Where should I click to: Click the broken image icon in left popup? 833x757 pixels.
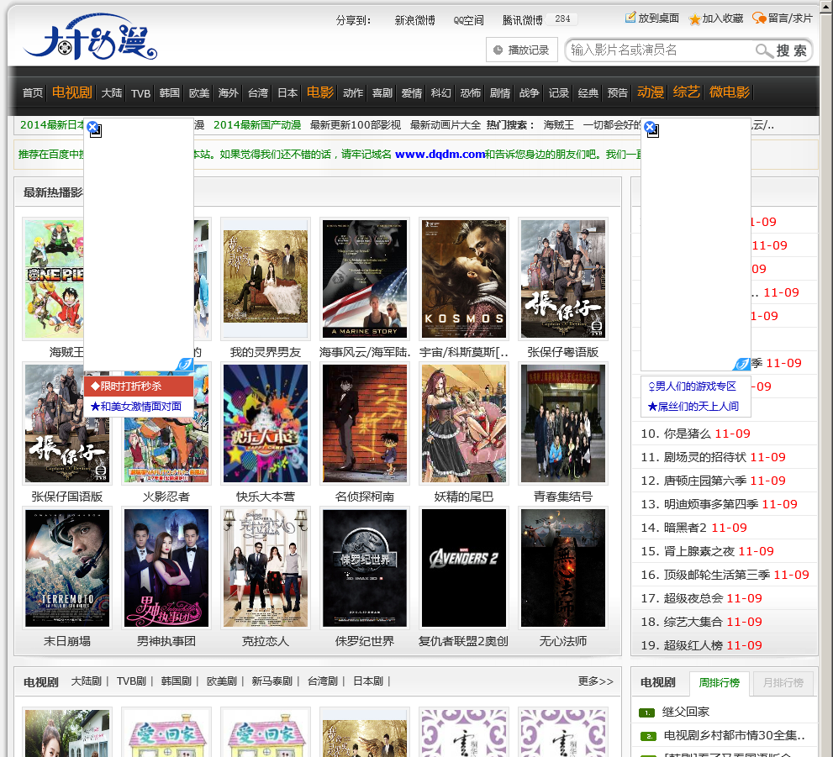96,131
